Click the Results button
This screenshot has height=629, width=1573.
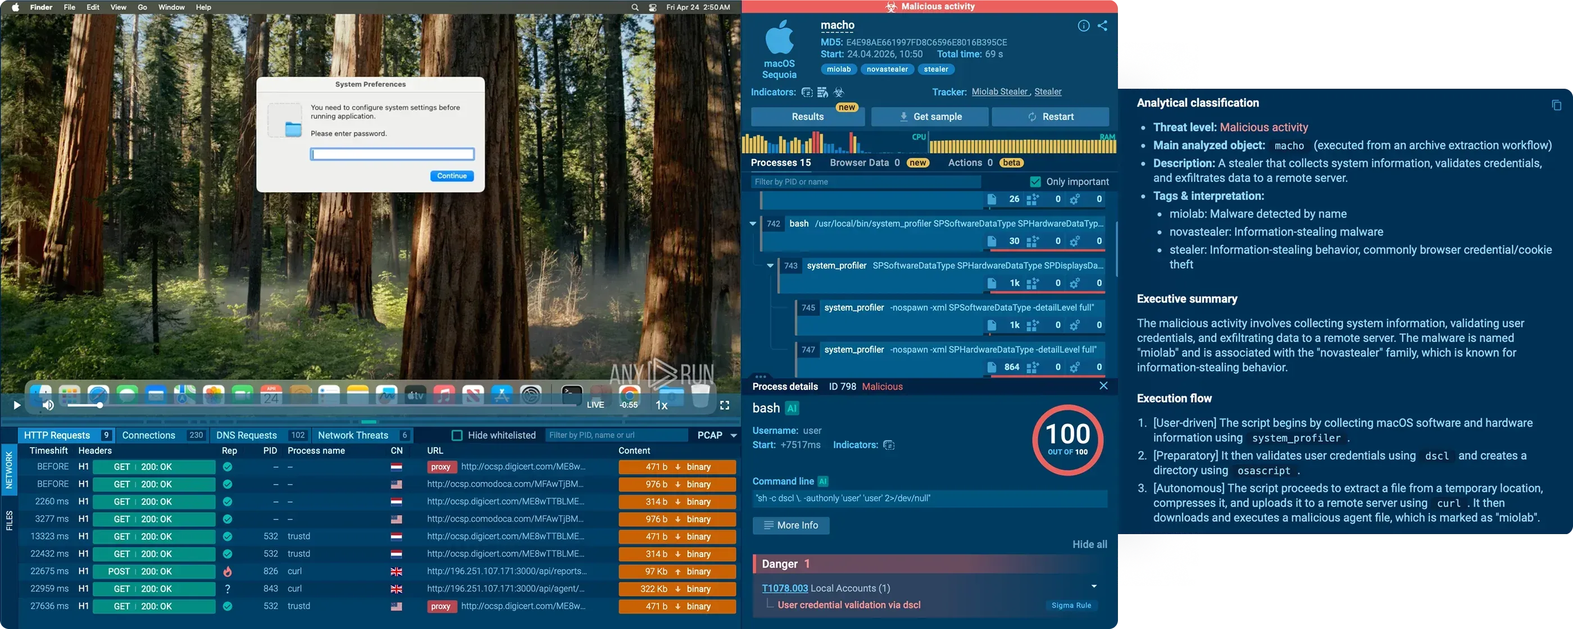pyautogui.click(x=807, y=117)
